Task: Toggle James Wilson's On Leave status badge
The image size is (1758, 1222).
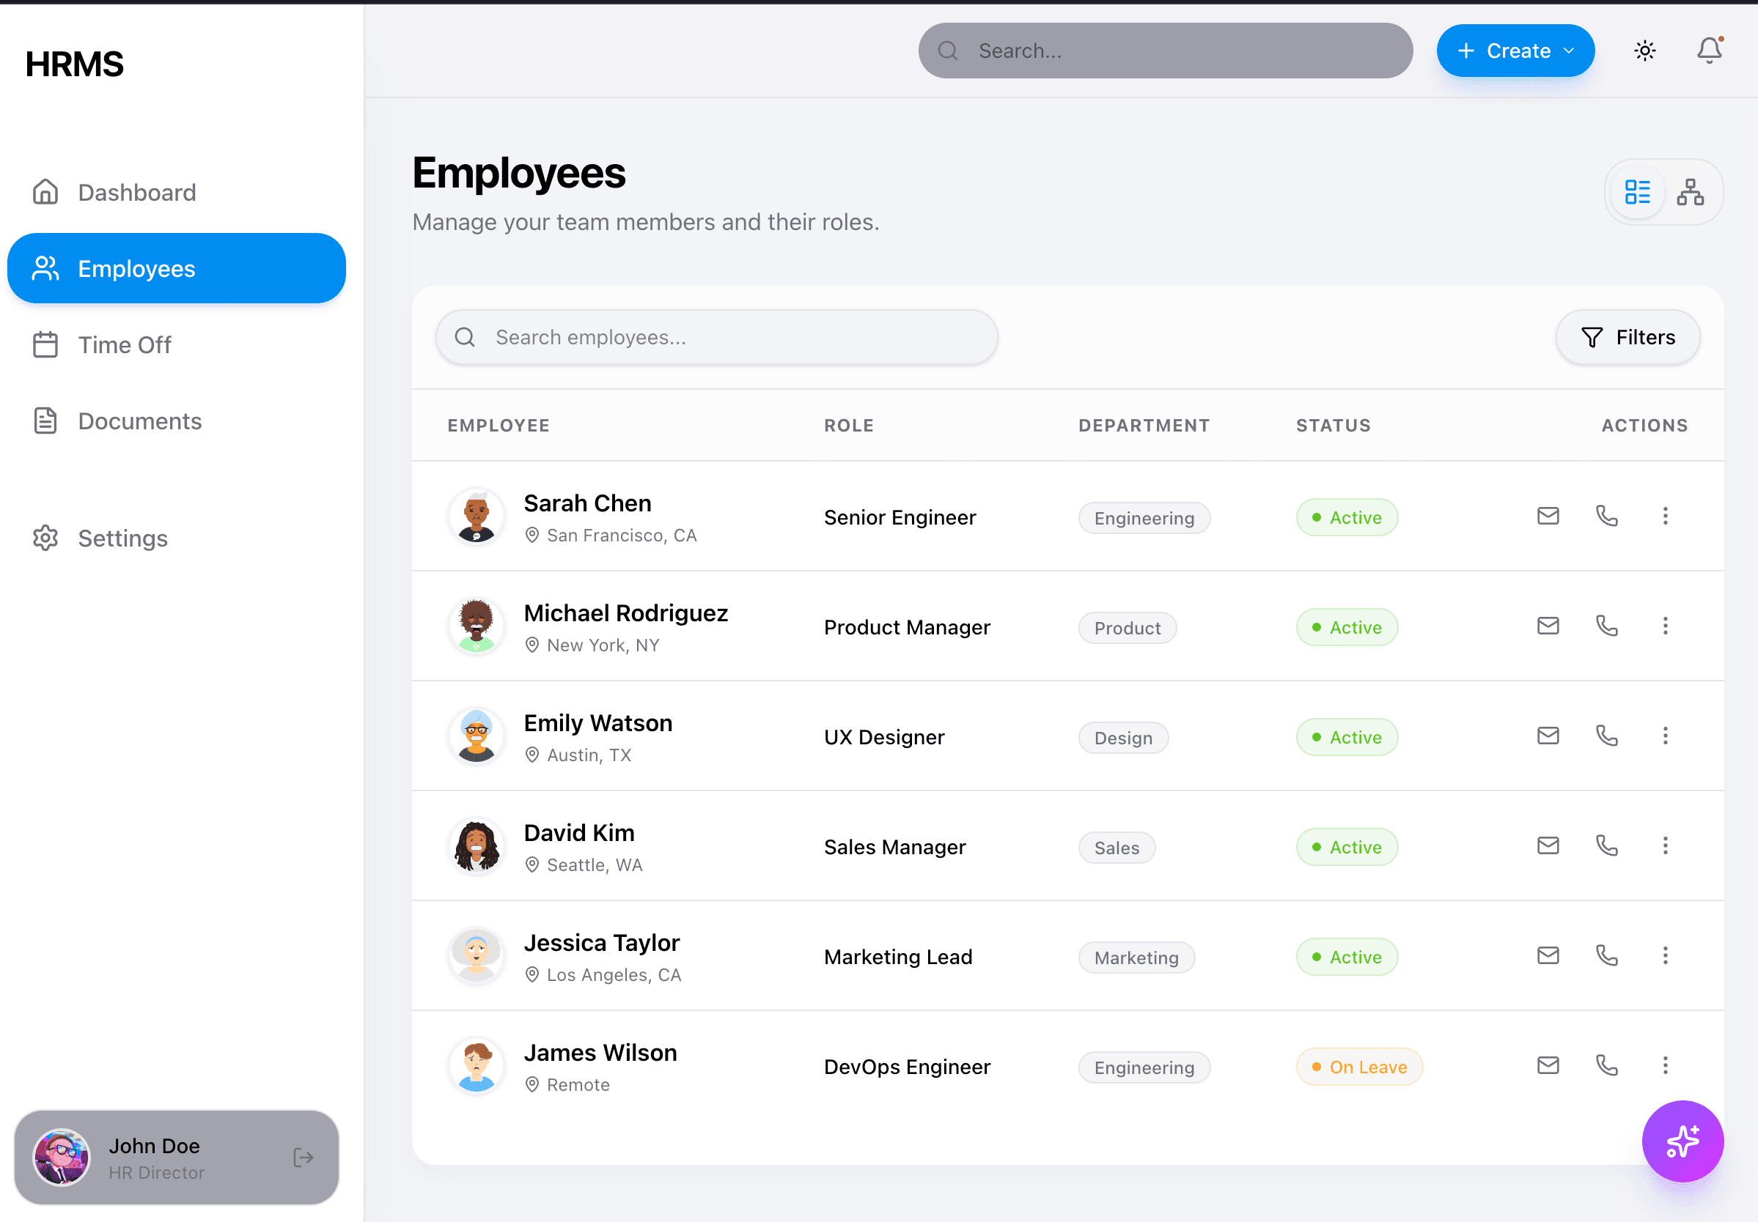Action: (x=1359, y=1066)
